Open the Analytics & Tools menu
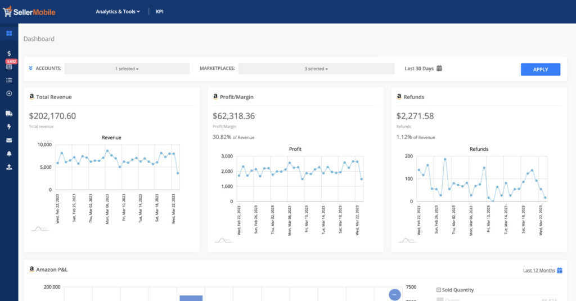 tap(118, 12)
